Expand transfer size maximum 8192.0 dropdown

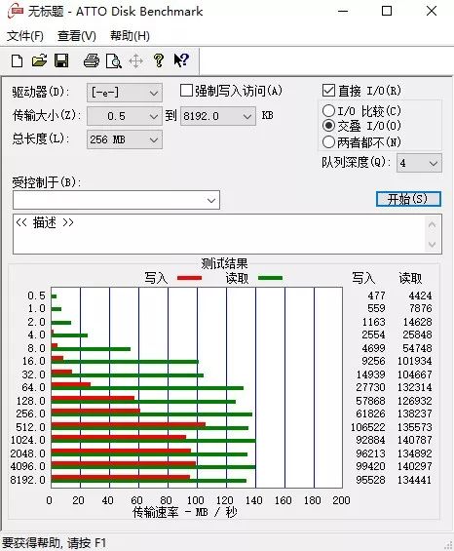[x=217, y=116]
